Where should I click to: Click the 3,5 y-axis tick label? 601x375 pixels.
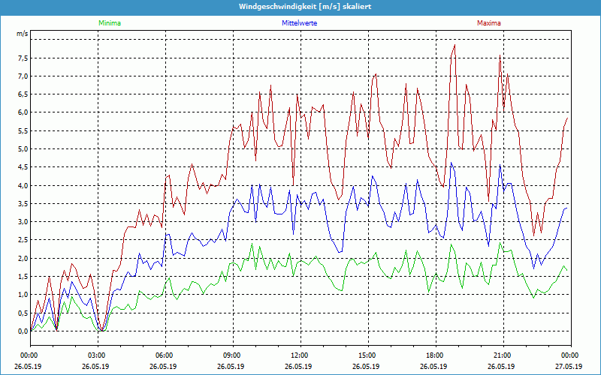click(x=22, y=203)
